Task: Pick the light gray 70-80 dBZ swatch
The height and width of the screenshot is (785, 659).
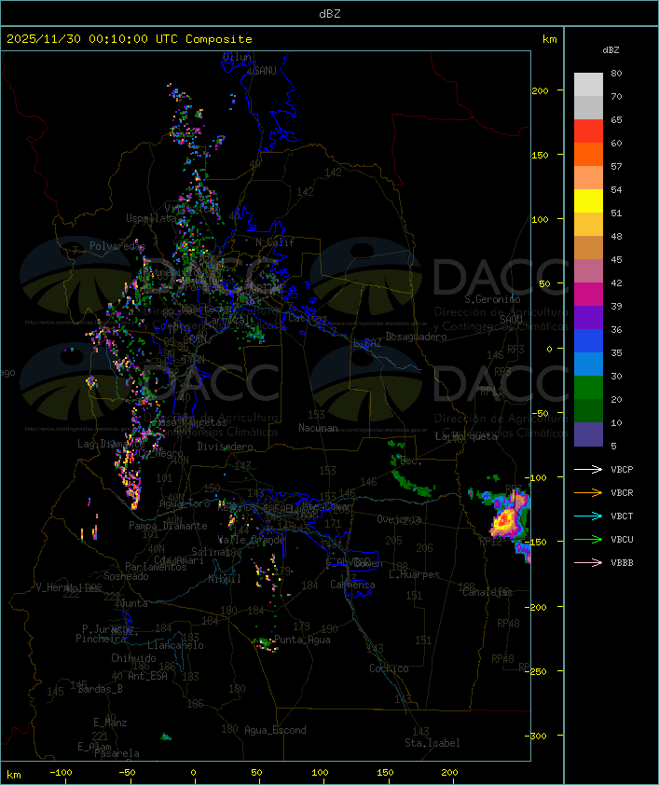Action: coord(588,84)
